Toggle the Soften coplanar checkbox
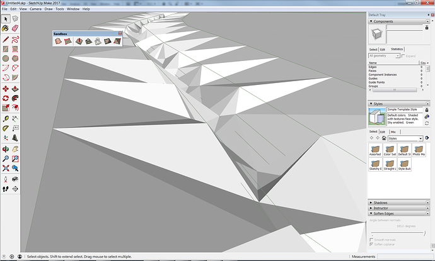 tap(371, 245)
